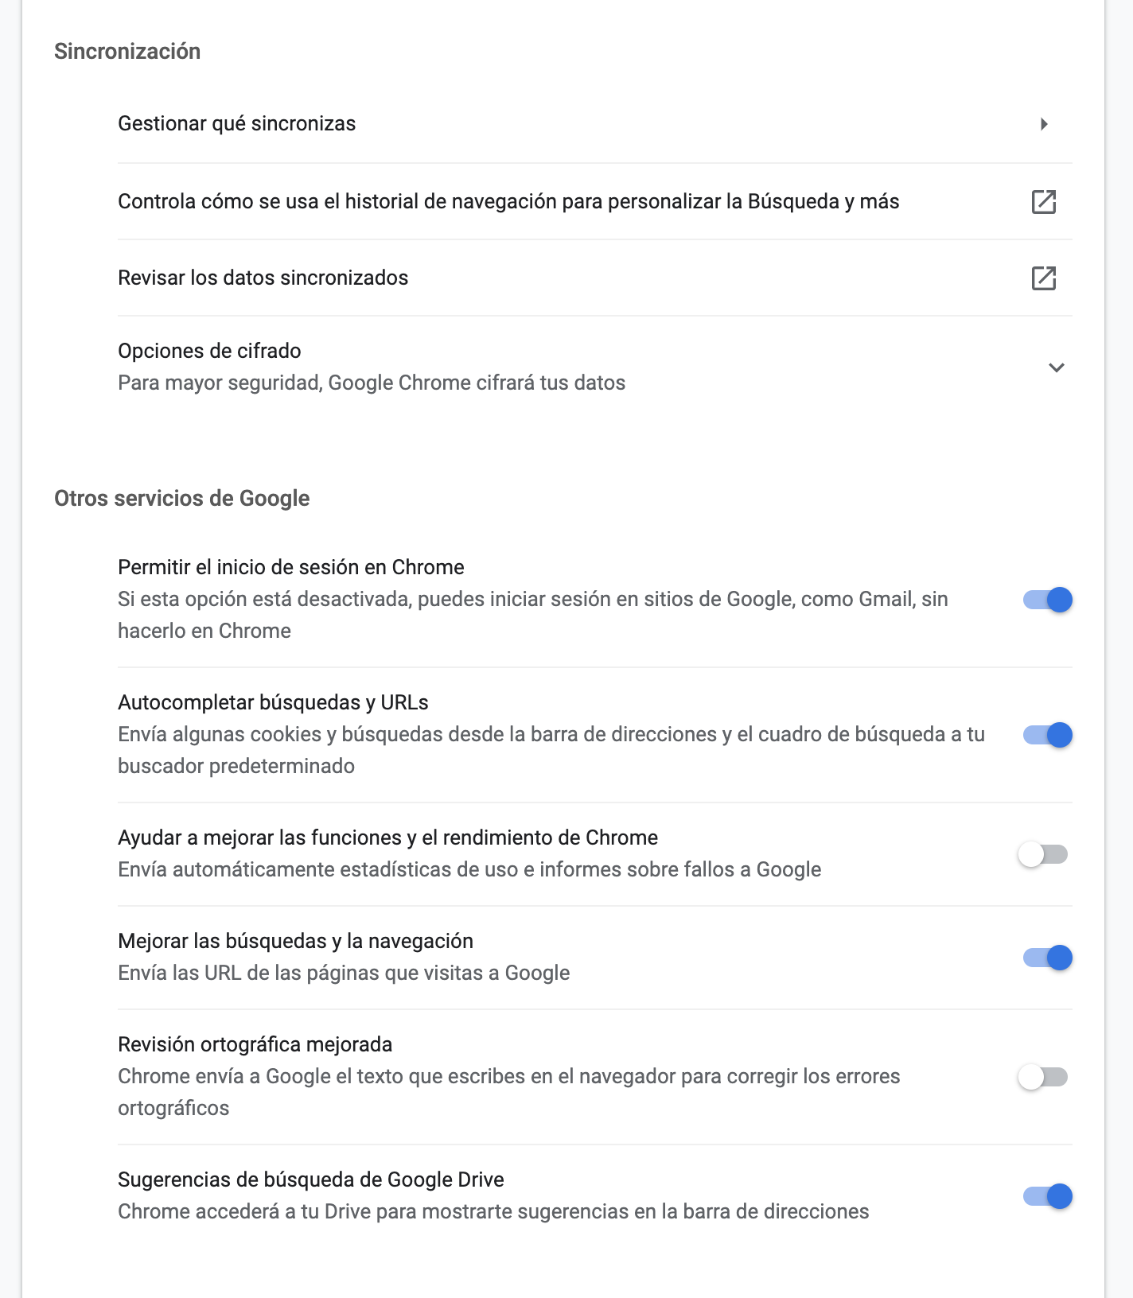Expand the Opciones de cifrado chevron
1133x1298 pixels.
[x=1056, y=367]
